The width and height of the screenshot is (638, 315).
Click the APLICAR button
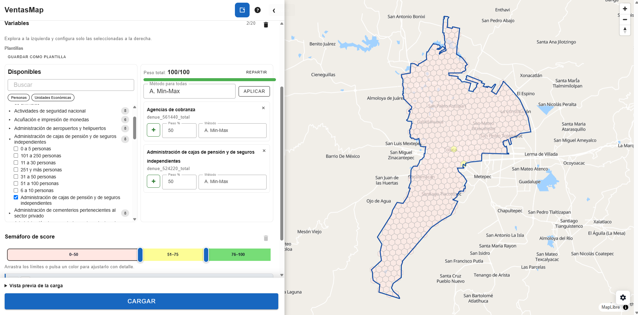[254, 91]
